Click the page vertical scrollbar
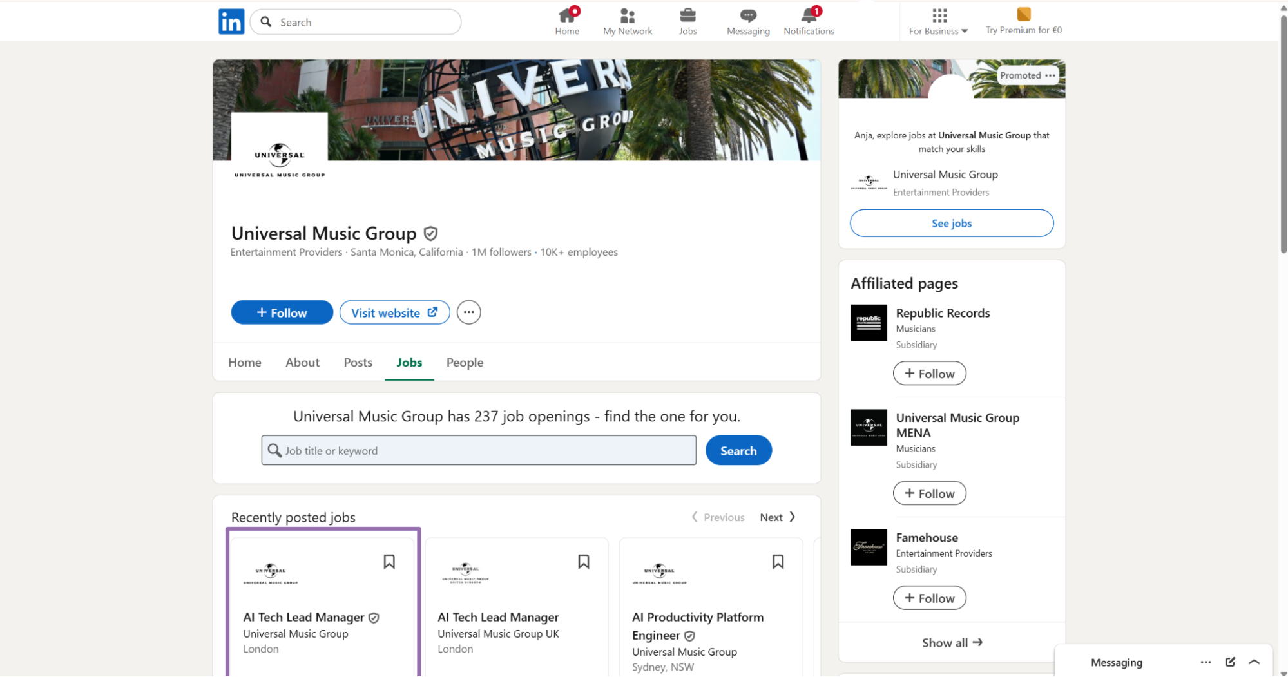This screenshot has width=1288, height=677. tap(1283, 135)
